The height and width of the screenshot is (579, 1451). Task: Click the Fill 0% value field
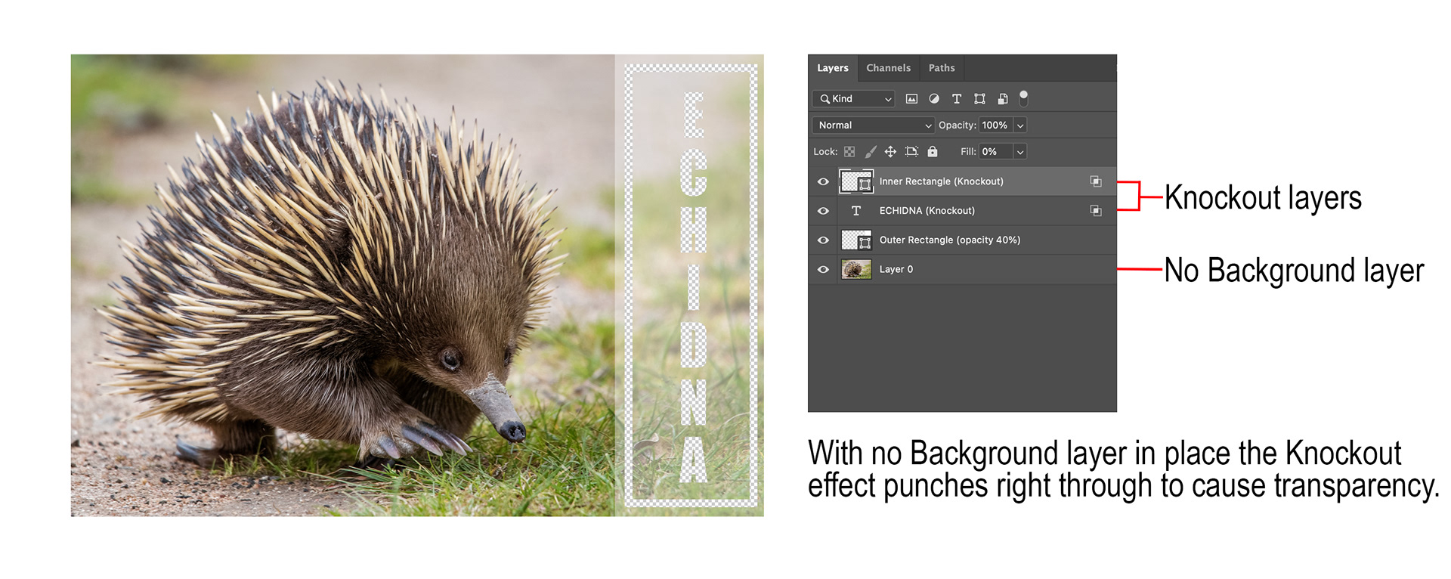[x=995, y=152]
